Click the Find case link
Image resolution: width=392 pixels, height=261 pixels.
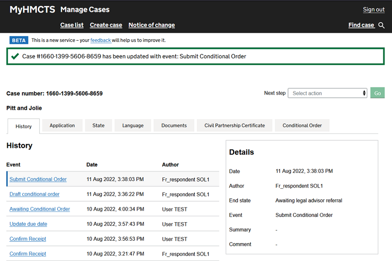click(361, 25)
